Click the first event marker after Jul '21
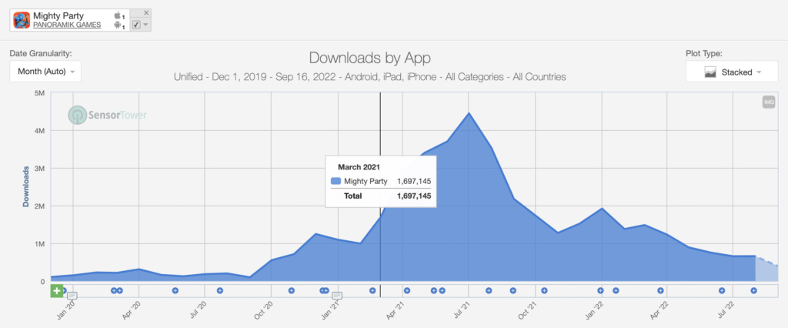This screenshot has height=328, width=788. pyautogui.click(x=489, y=290)
